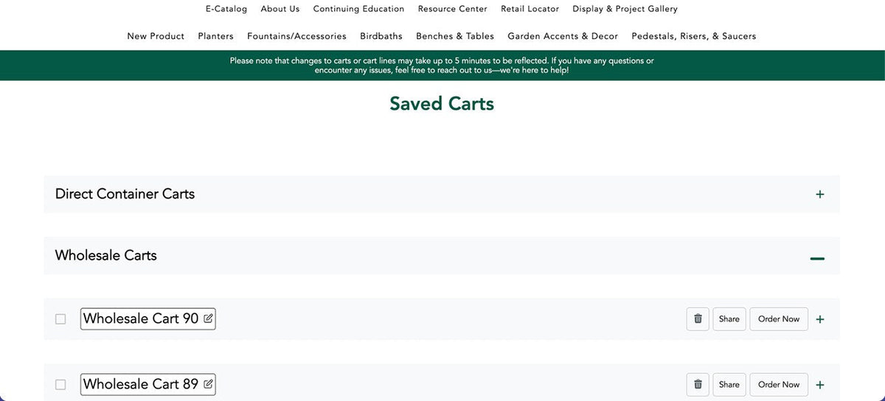The width and height of the screenshot is (885, 401).
Task: Delete Wholesale Cart 89 with trash icon
Action: click(698, 385)
